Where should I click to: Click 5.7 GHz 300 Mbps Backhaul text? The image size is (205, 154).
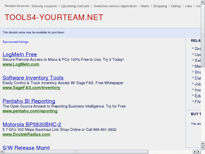(59, 129)
